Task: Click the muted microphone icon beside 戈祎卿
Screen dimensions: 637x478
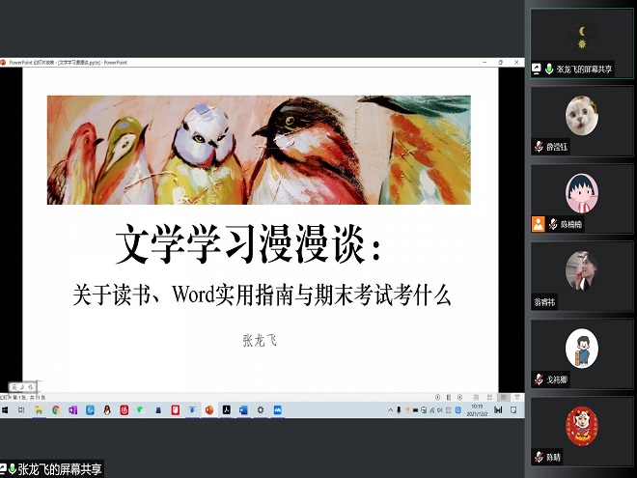Action: (538, 380)
